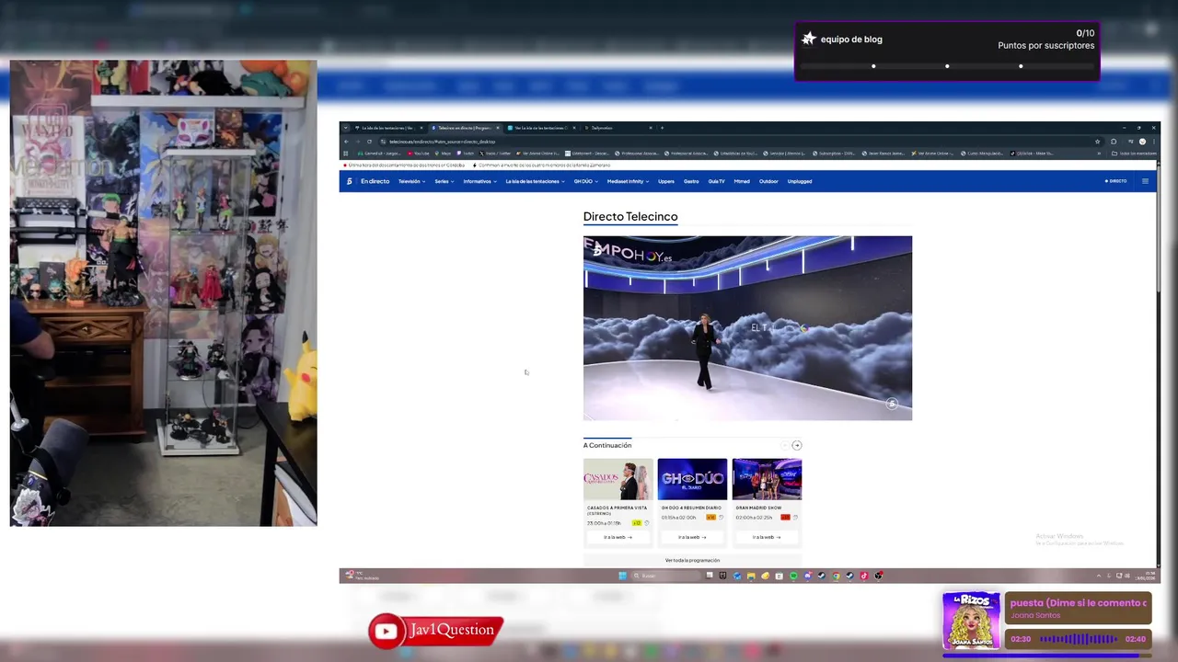Open the Gastro menu item
This screenshot has height=662, width=1178.
coord(691,181)
